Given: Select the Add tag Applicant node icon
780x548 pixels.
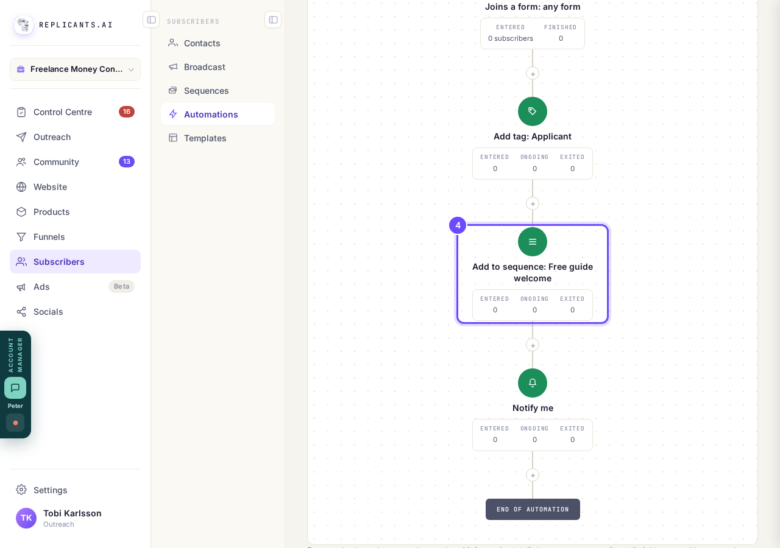Looking at the screenshot, I should tap(533, 111).
